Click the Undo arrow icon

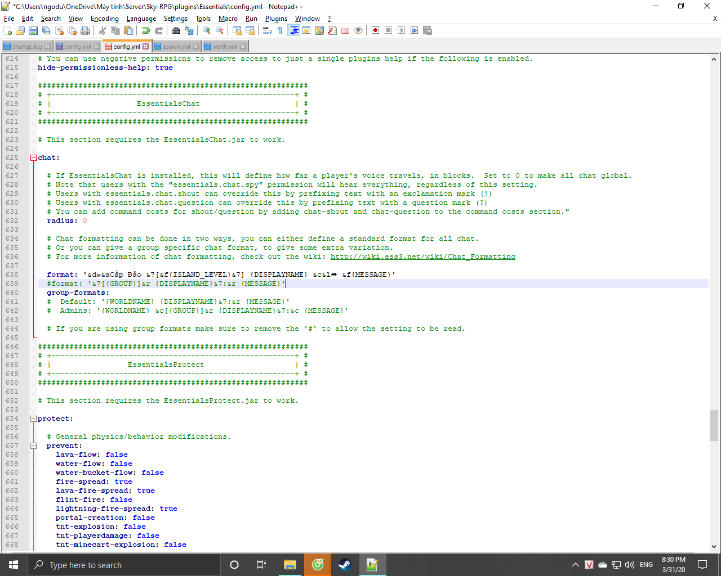pyautogui.click(x=146, y=30)
